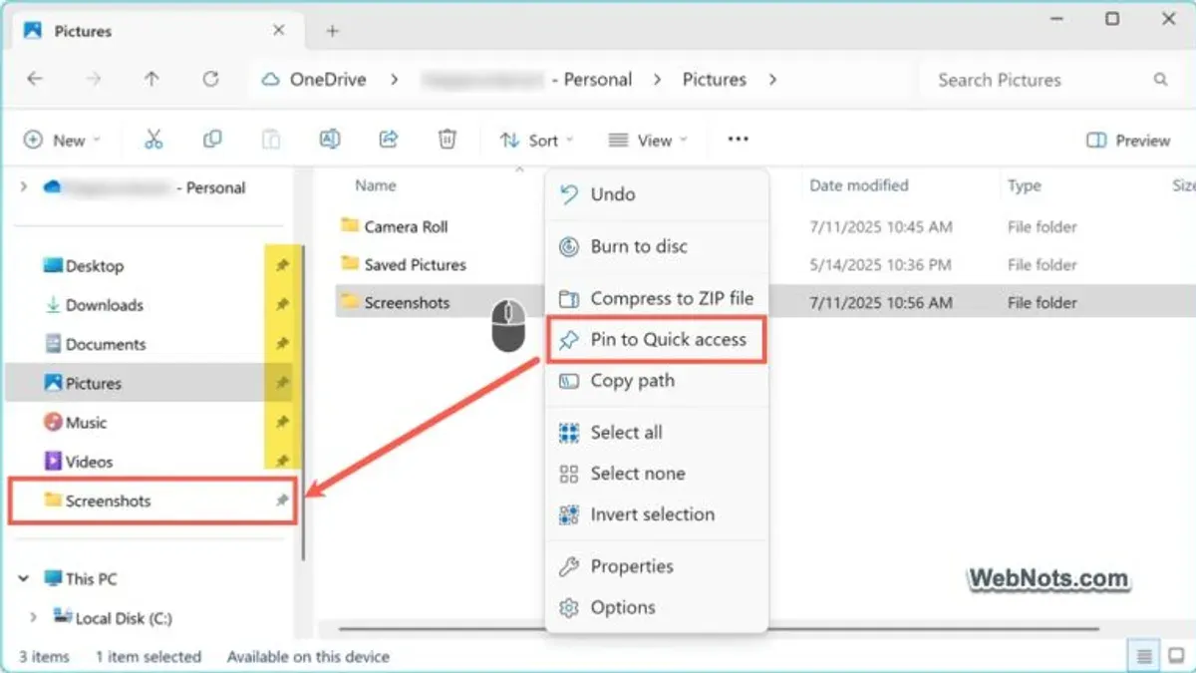Refresh the current folder view
Image resolution: width=1196 pixels, height=673 pixels.
(x=210, y=79)
